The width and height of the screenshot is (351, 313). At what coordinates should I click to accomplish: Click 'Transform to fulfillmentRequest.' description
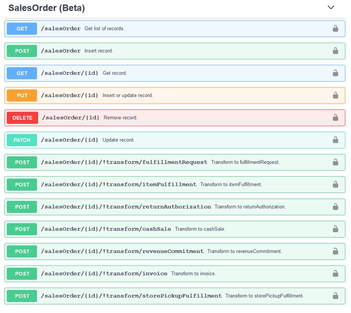coord(245,162)
